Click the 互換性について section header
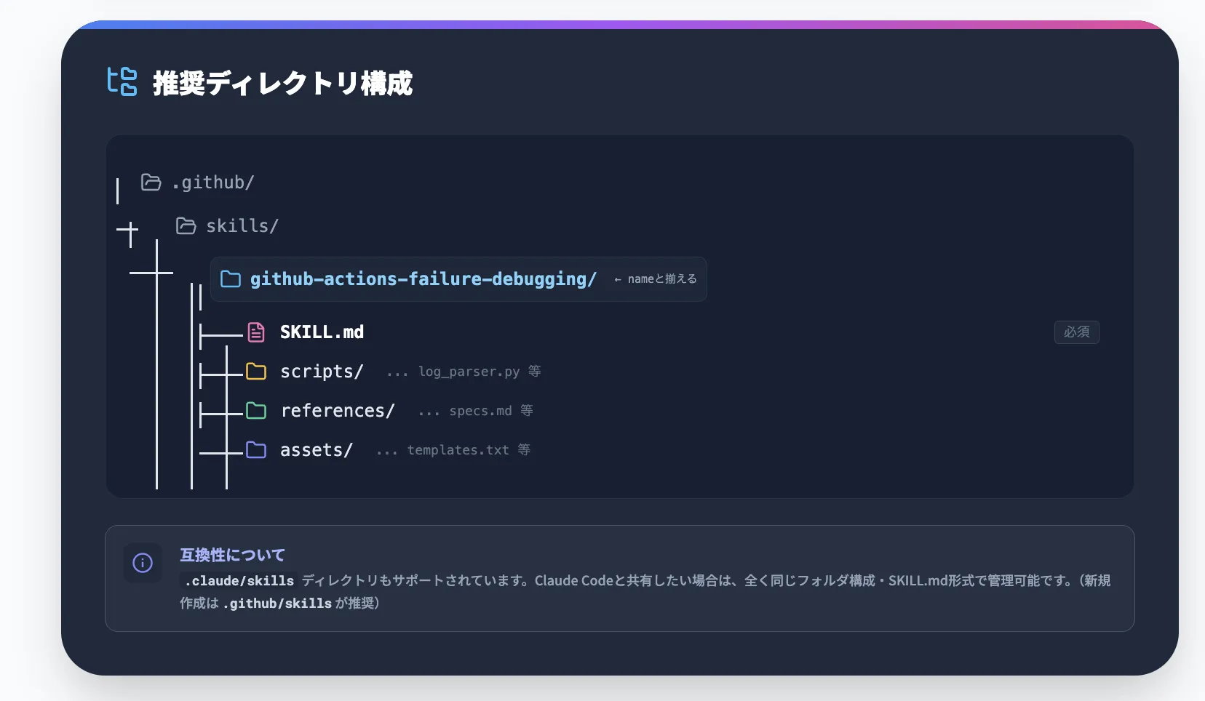1205x701 pixels. coord(232,554)
